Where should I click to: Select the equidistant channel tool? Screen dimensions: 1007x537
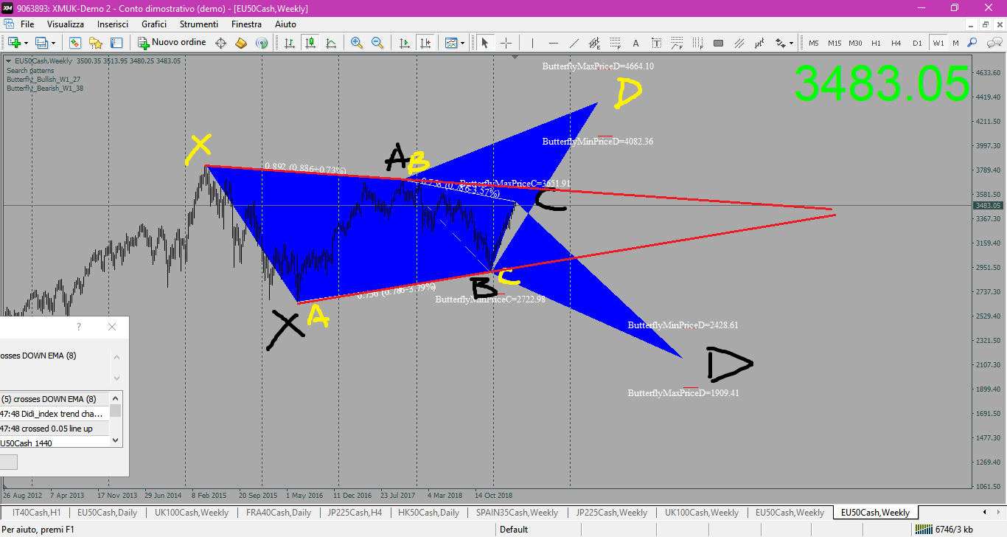pyautogui.click(x=594, y=43)
